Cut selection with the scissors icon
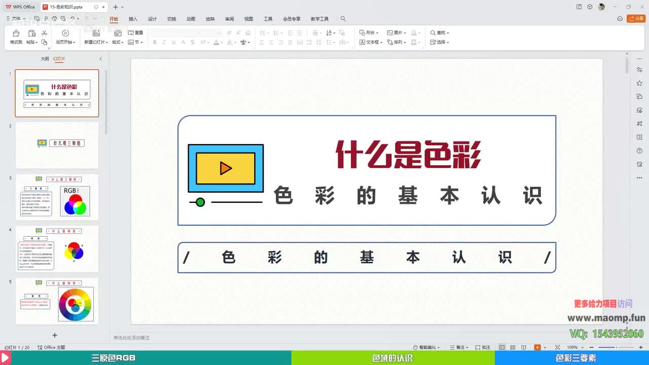Viewport: 649px width, 365px height. point(44,33)
